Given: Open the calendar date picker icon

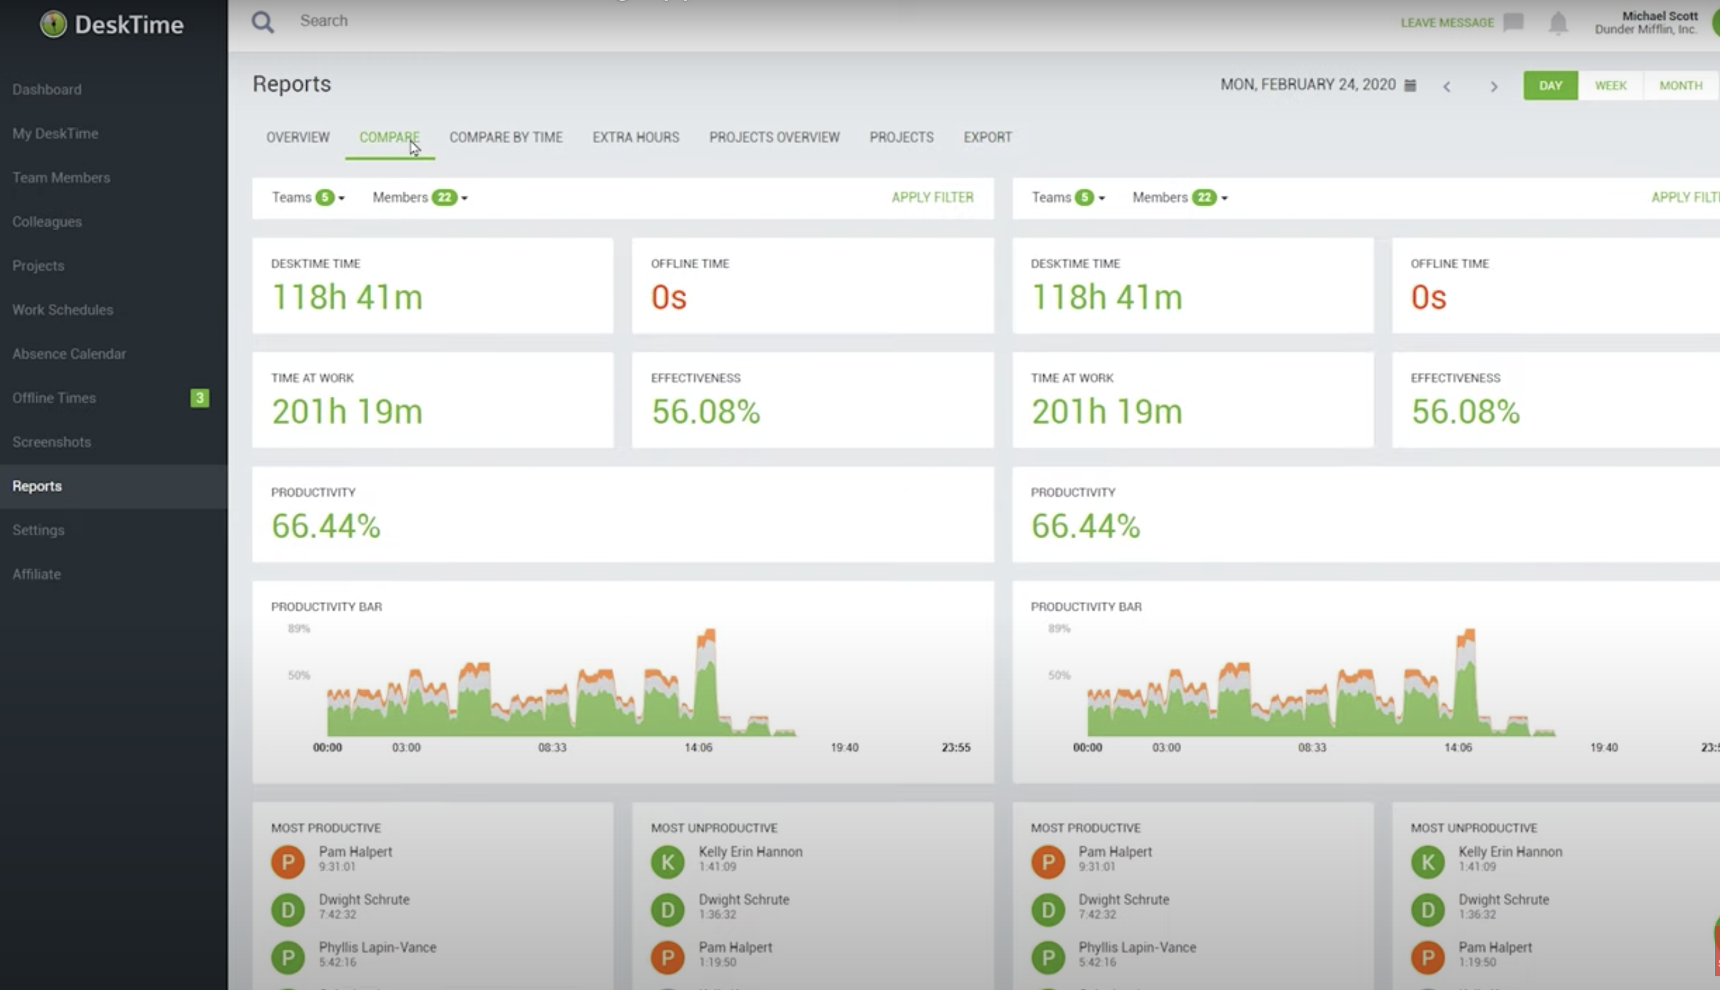Looking at the screenshot, I should click(1411, 86).
